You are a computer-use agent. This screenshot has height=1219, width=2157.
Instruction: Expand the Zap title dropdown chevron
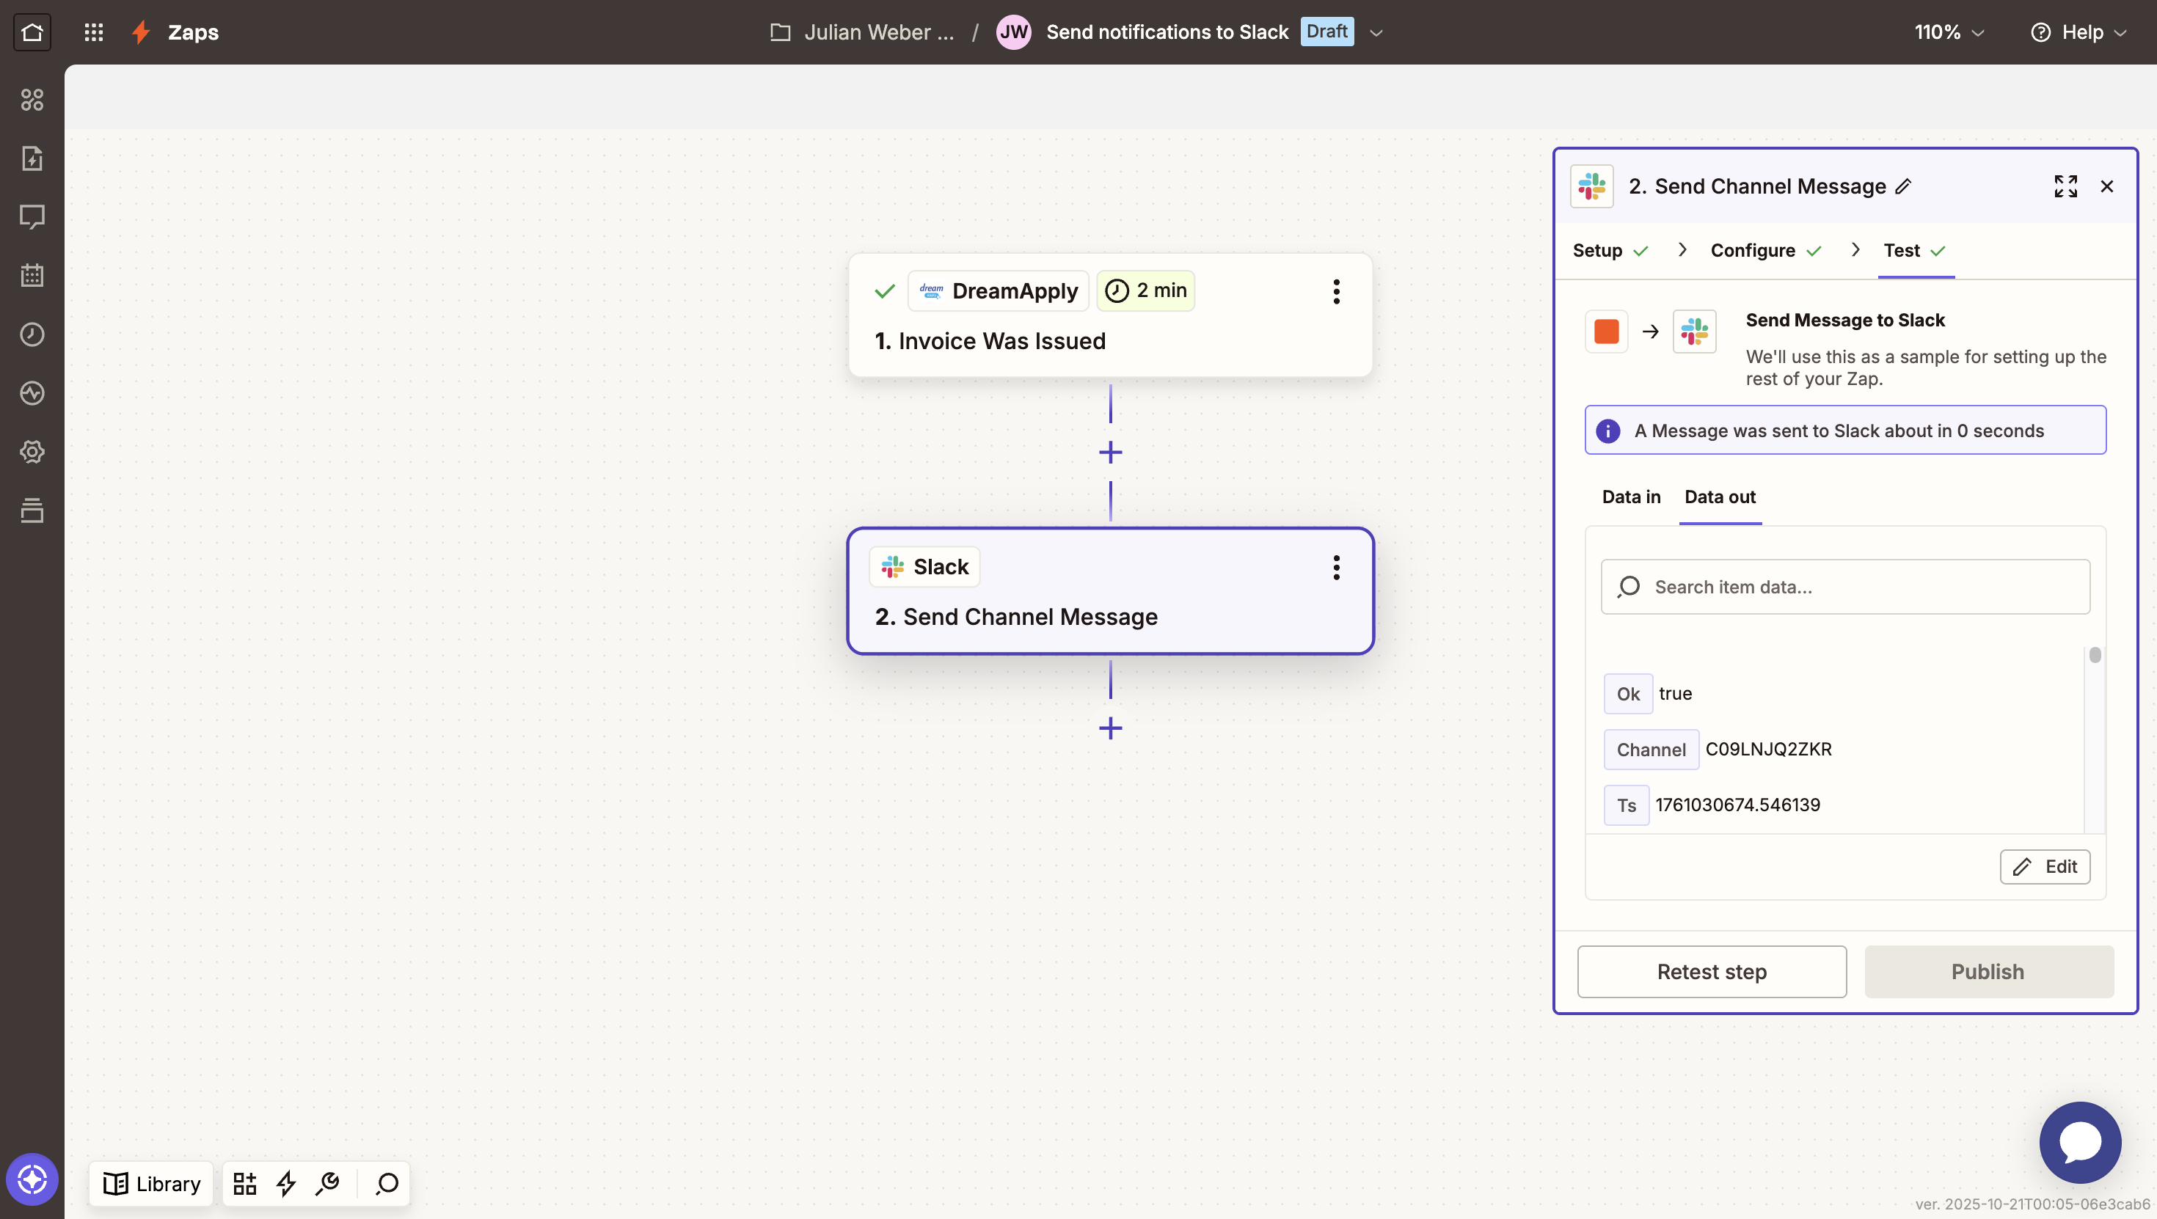[x=1376, y=33]
